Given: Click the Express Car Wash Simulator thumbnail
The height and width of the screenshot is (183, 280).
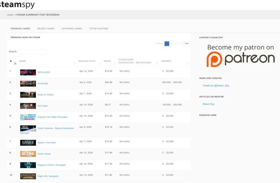Looking at the screenshot, I should tap(28, 117).
